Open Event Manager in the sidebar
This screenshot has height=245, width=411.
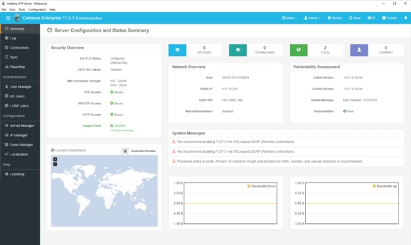20,145
